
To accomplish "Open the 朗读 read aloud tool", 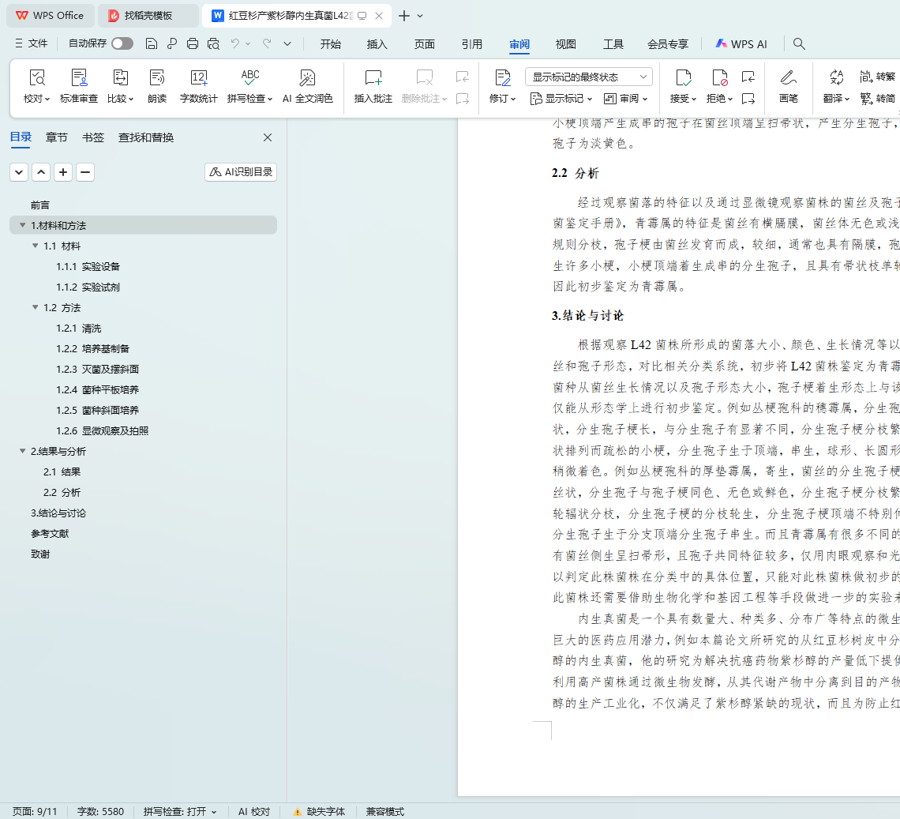I will click(x=157, y=86).
